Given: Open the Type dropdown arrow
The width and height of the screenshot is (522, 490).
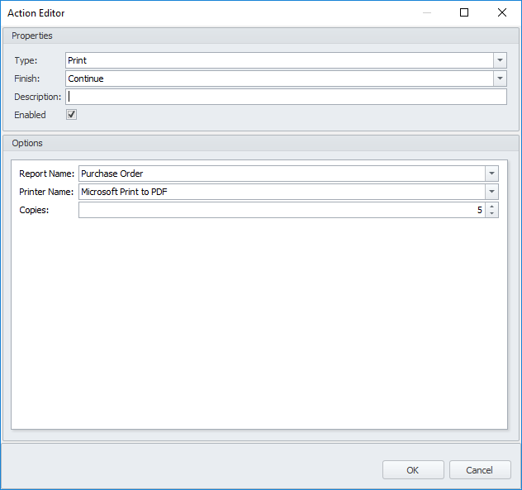Looking at the screenshot, I should [x=500, y=60].
